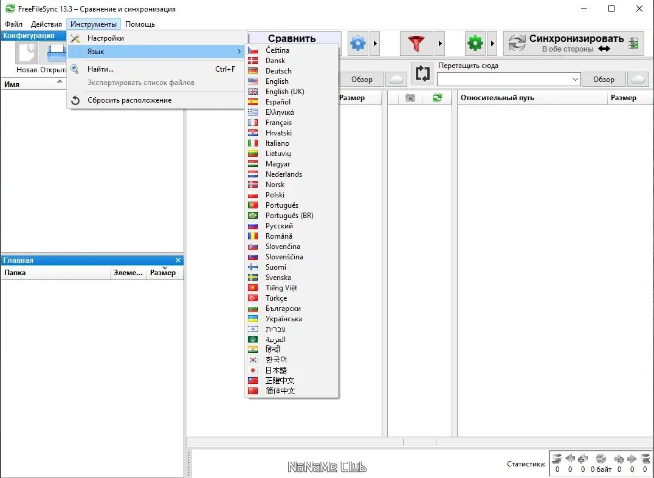Swap sides with the swap arrows icon
Image resolution: width=654 pixels, height=478 pixels.
422,73
